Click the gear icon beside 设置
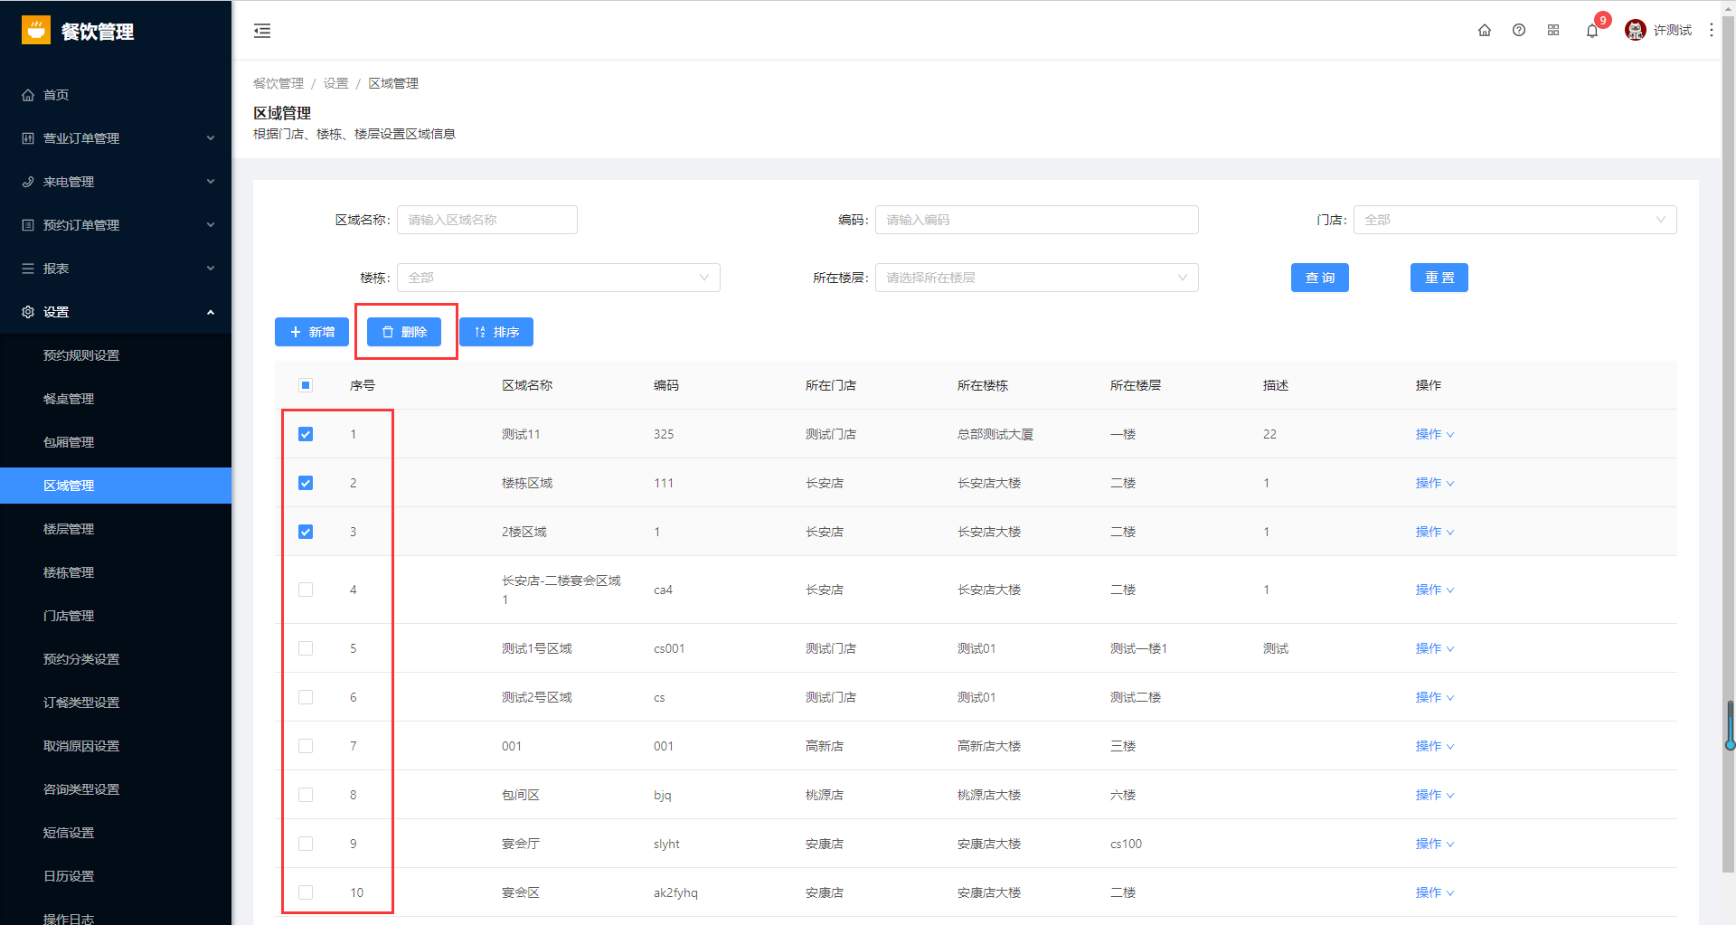This screenshot has height=925, width=1736. click(28, 312)
